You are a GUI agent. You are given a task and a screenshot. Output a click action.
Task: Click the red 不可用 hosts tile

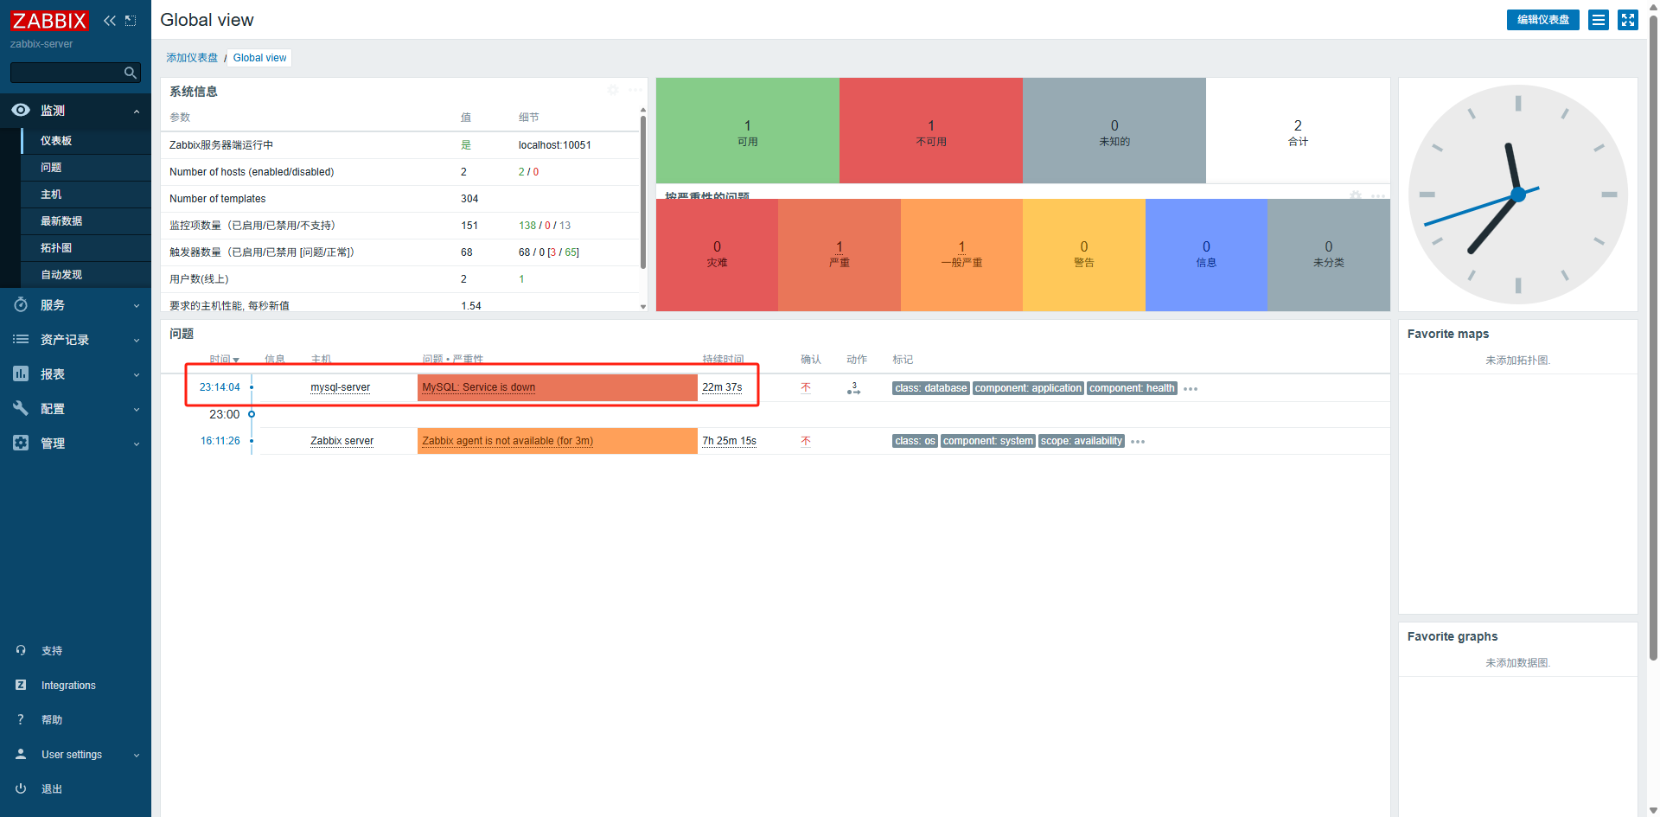point(931,131)
